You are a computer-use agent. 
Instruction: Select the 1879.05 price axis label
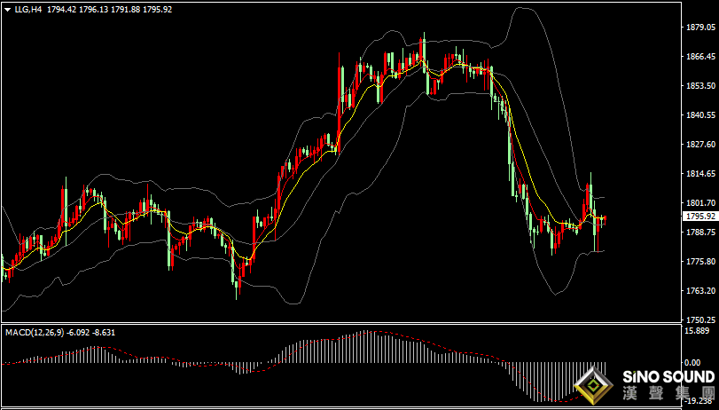click(x=700, y=28)
